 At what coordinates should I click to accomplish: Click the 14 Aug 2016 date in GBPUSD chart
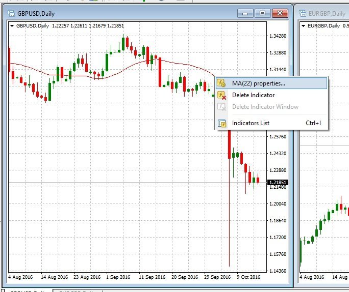[54, 277]
